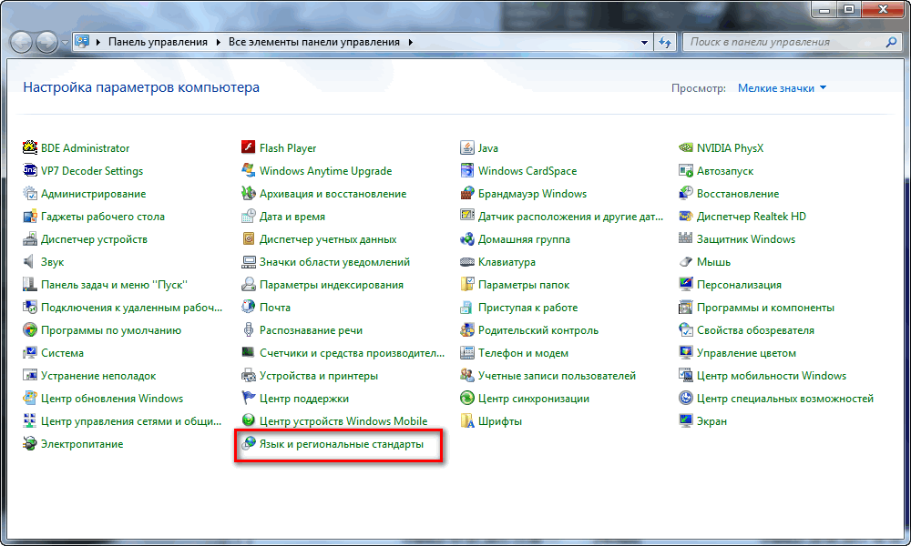Click the Звук speaker icon

tap(30, 261)
